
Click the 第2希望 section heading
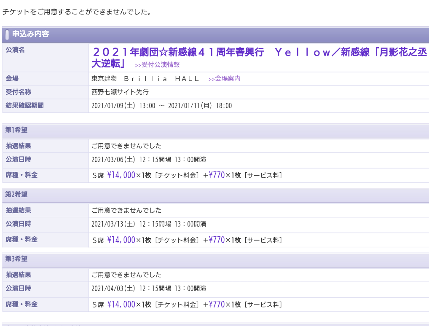coord(16,195)
